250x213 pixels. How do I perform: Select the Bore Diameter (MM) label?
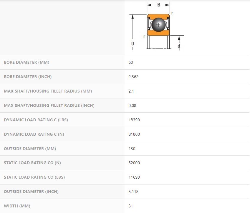pos(27,62)
